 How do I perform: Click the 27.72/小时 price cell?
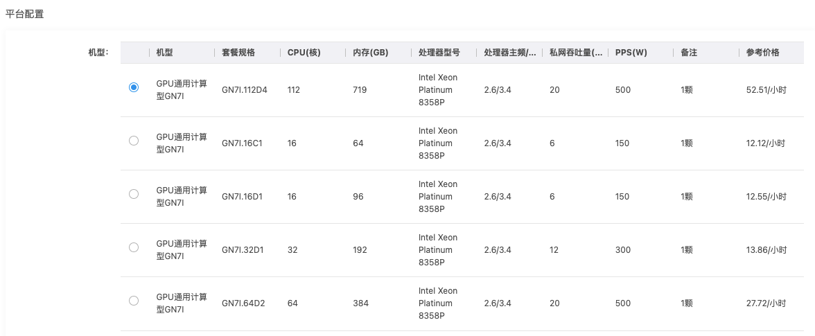pos(766,303)
